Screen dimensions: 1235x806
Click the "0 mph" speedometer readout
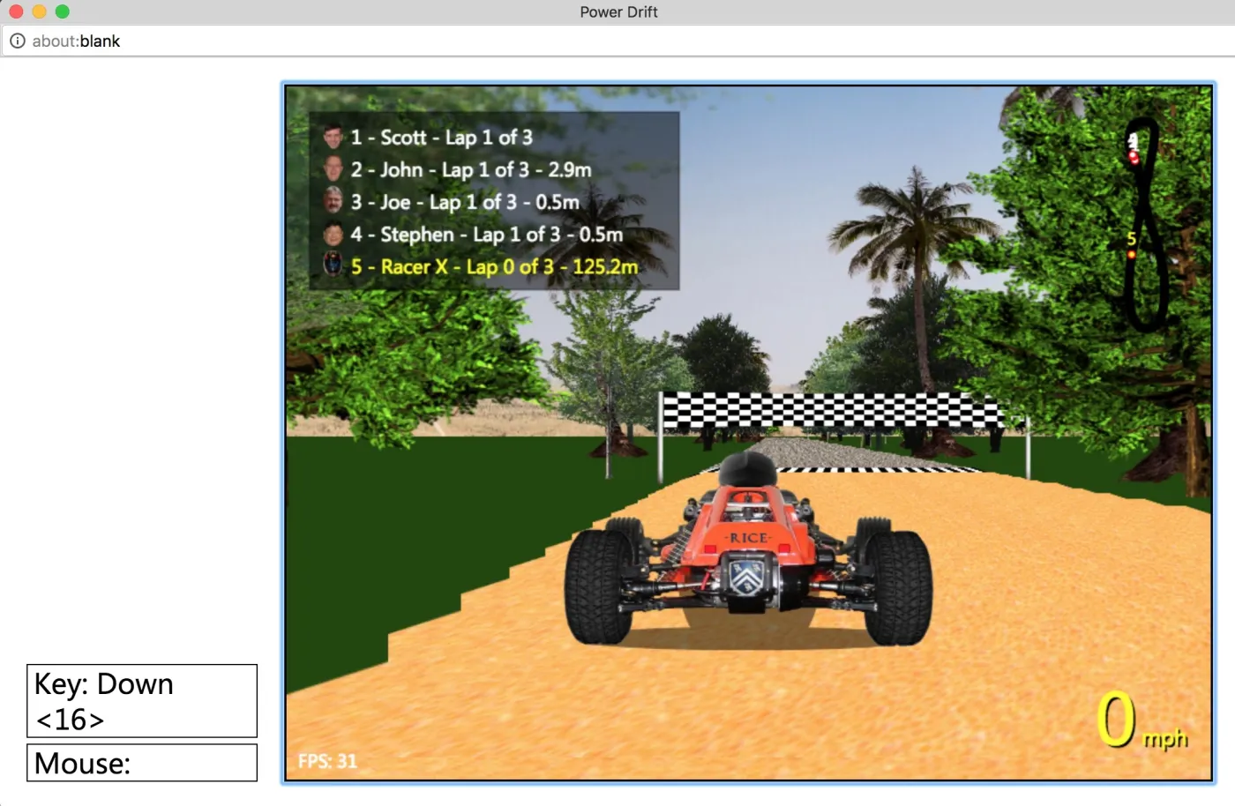coord(1141,721)
